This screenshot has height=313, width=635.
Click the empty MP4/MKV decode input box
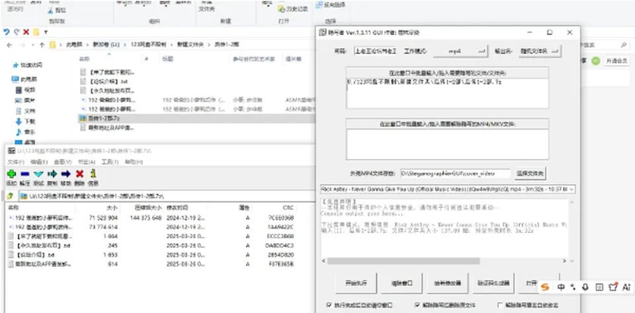pos(448,145)
